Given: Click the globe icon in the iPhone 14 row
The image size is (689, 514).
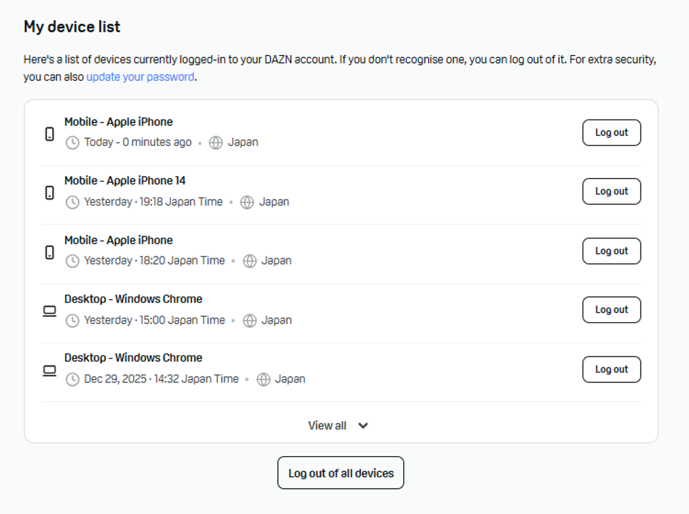Looking at the screenshot, I should coord(247,202).
